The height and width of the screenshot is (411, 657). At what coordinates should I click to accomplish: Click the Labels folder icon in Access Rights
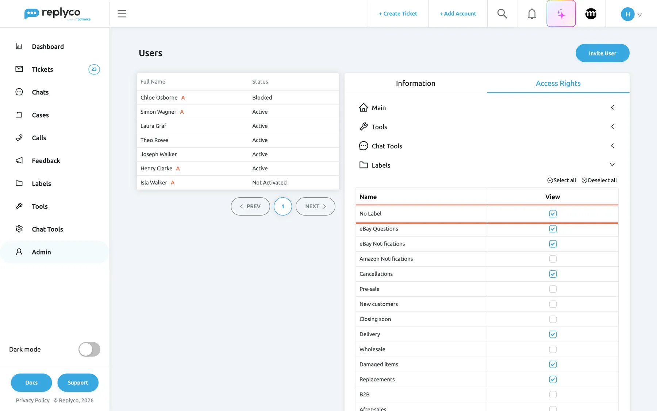click(364, 165)
